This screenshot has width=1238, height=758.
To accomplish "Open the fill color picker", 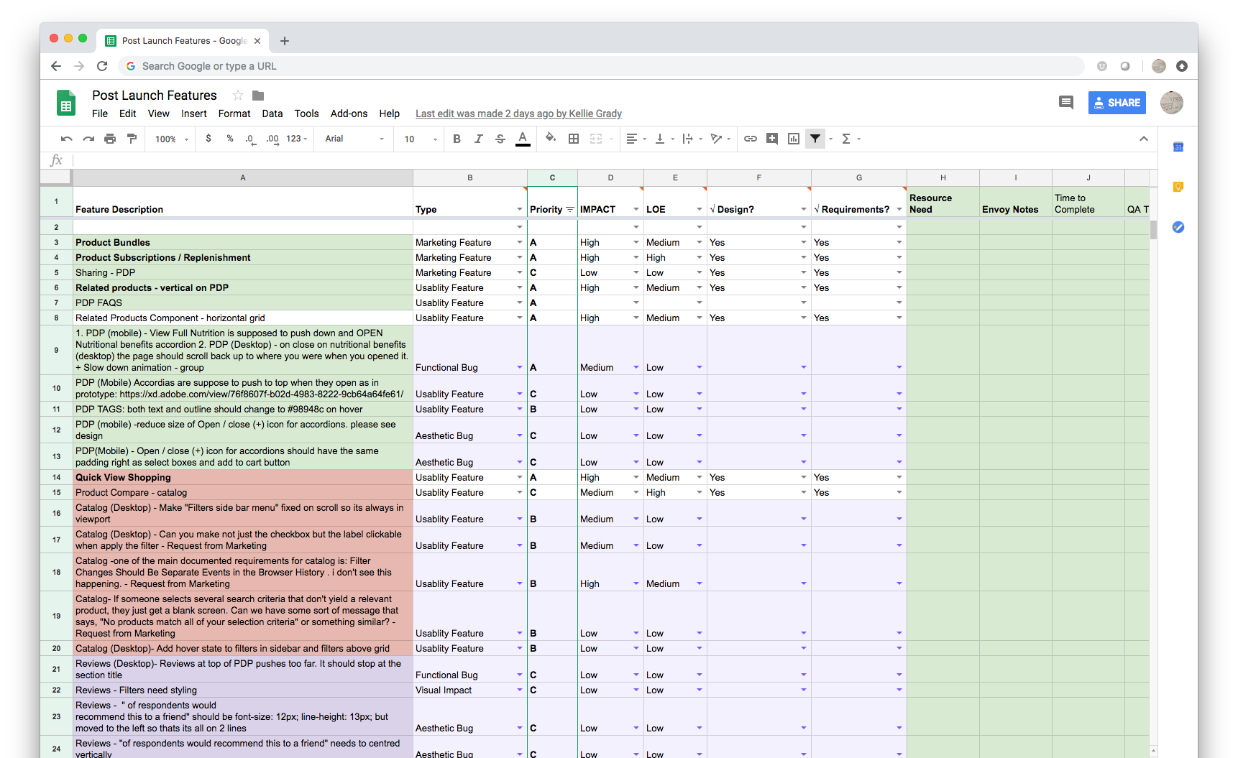I will point(550,139).
